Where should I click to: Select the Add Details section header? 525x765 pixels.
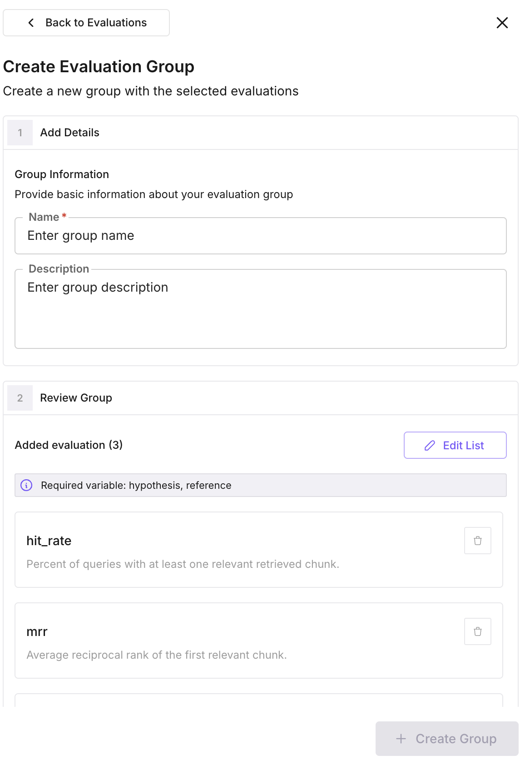point(69,133)
